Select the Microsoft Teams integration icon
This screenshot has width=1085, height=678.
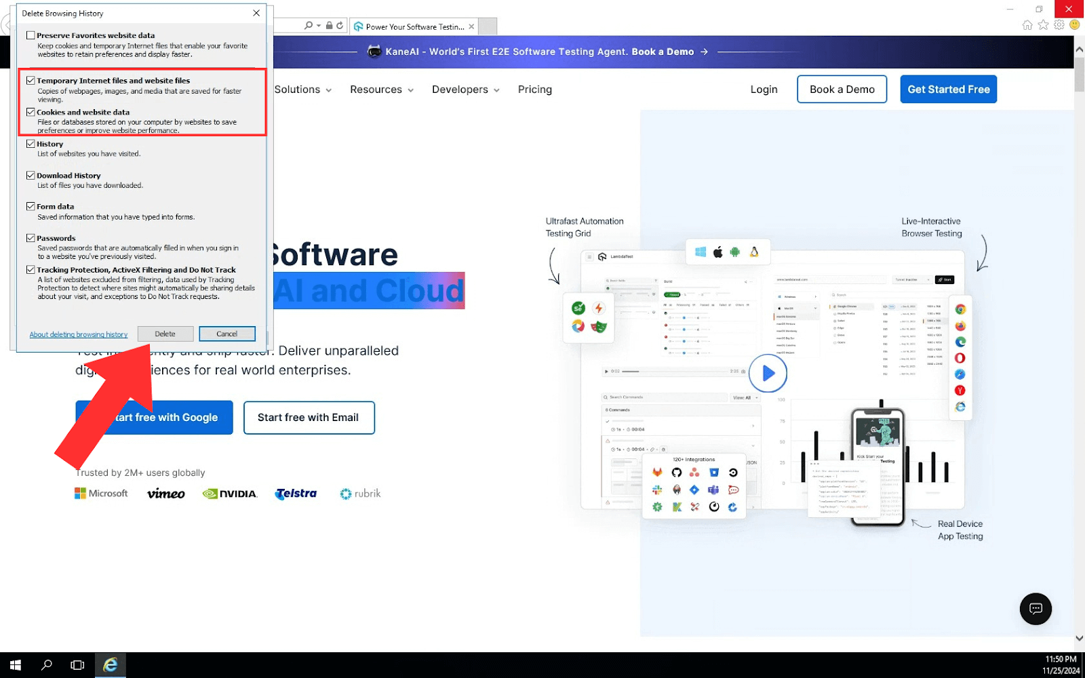click(713, 490)
